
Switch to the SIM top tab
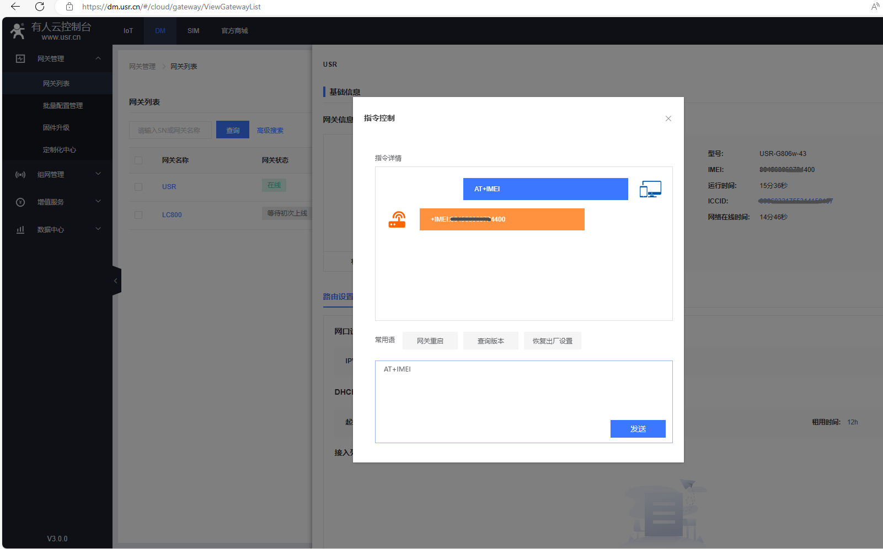point(193,31)
